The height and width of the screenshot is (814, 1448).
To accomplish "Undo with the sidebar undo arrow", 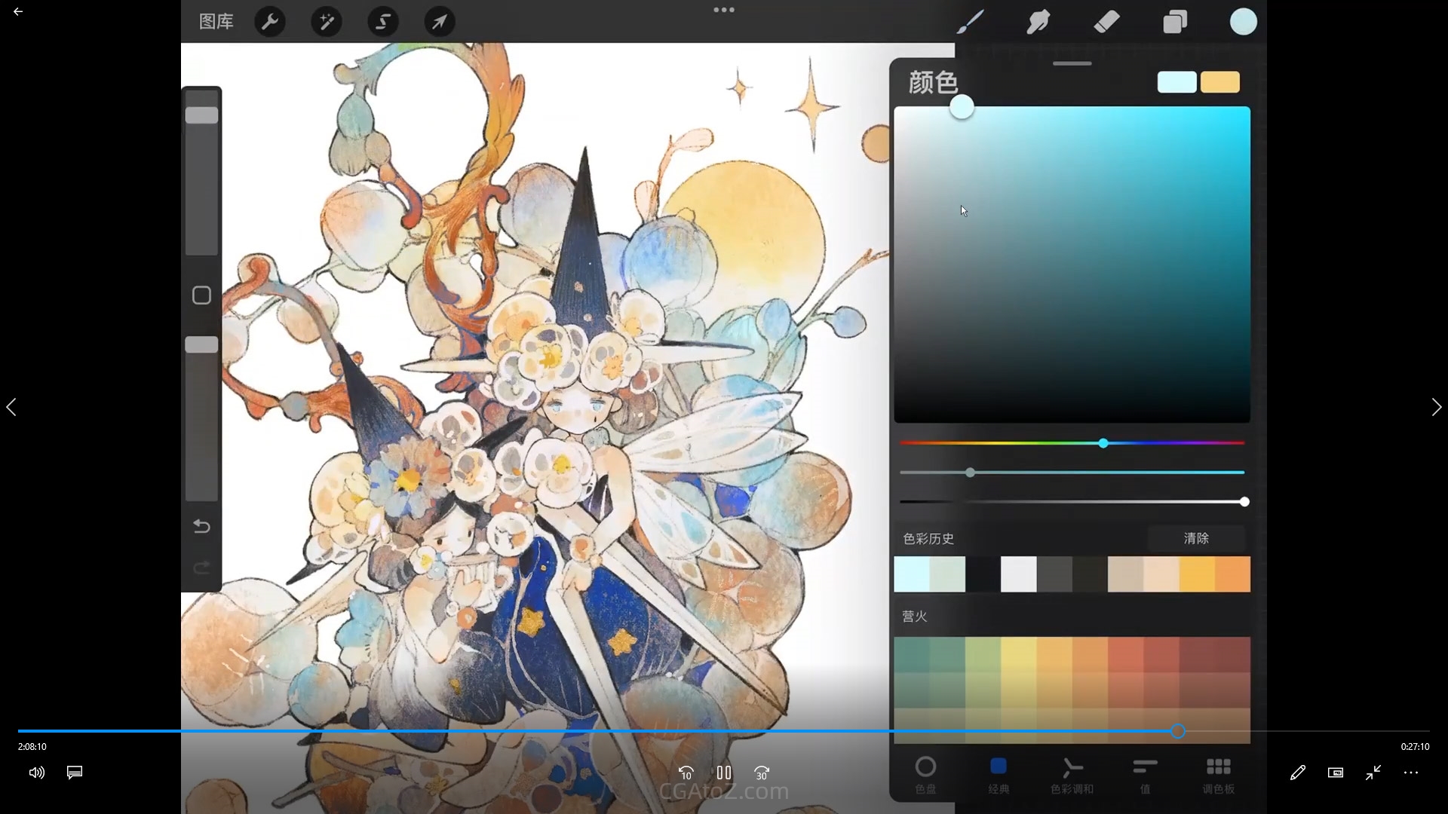I will tap(201, 526).
